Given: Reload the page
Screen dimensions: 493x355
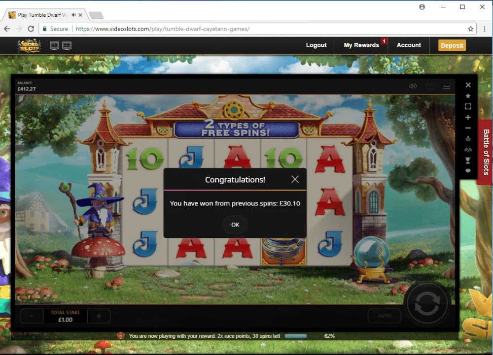Looking at the screenshot, I should (31, 29).
